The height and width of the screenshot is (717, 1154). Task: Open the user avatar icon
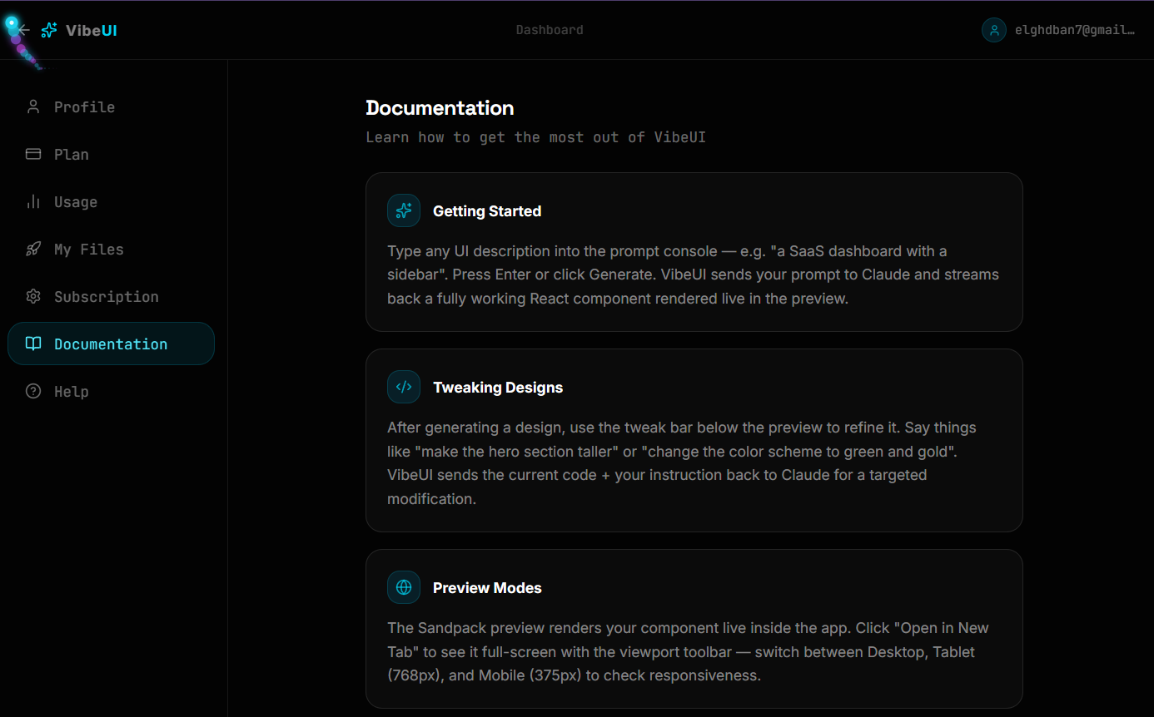[994, 30]
